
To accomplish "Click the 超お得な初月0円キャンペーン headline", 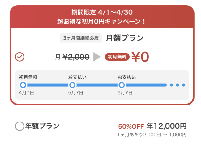I will click(102, 22).
